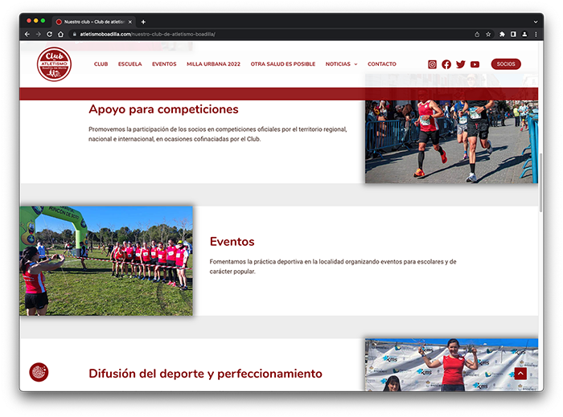Open the Twitter social icon
563x417 pixels.
[x=461, y=64]
